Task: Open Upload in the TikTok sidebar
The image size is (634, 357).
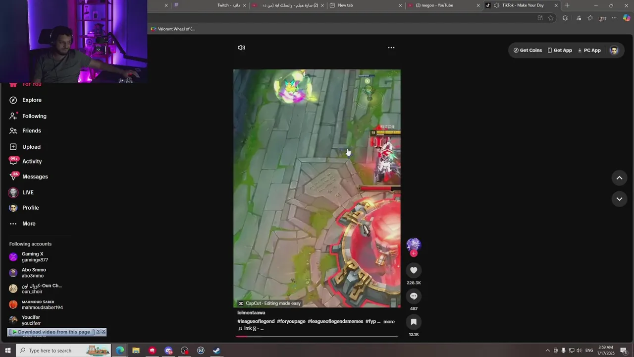Action: pyautogui.click(x=25, y=147)
